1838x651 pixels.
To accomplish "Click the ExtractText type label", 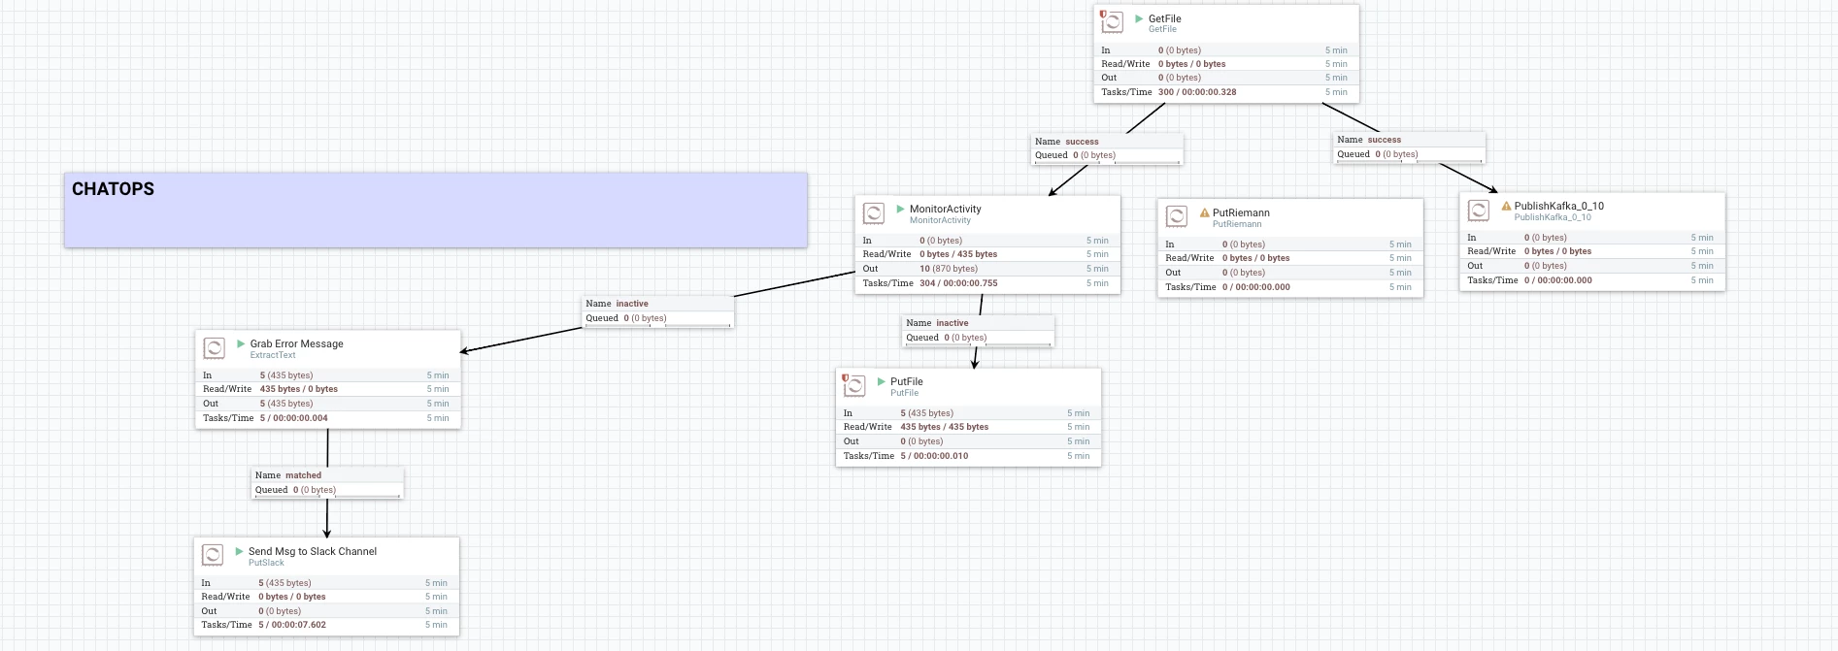I will pyautogui.click(x=273, y=355).
